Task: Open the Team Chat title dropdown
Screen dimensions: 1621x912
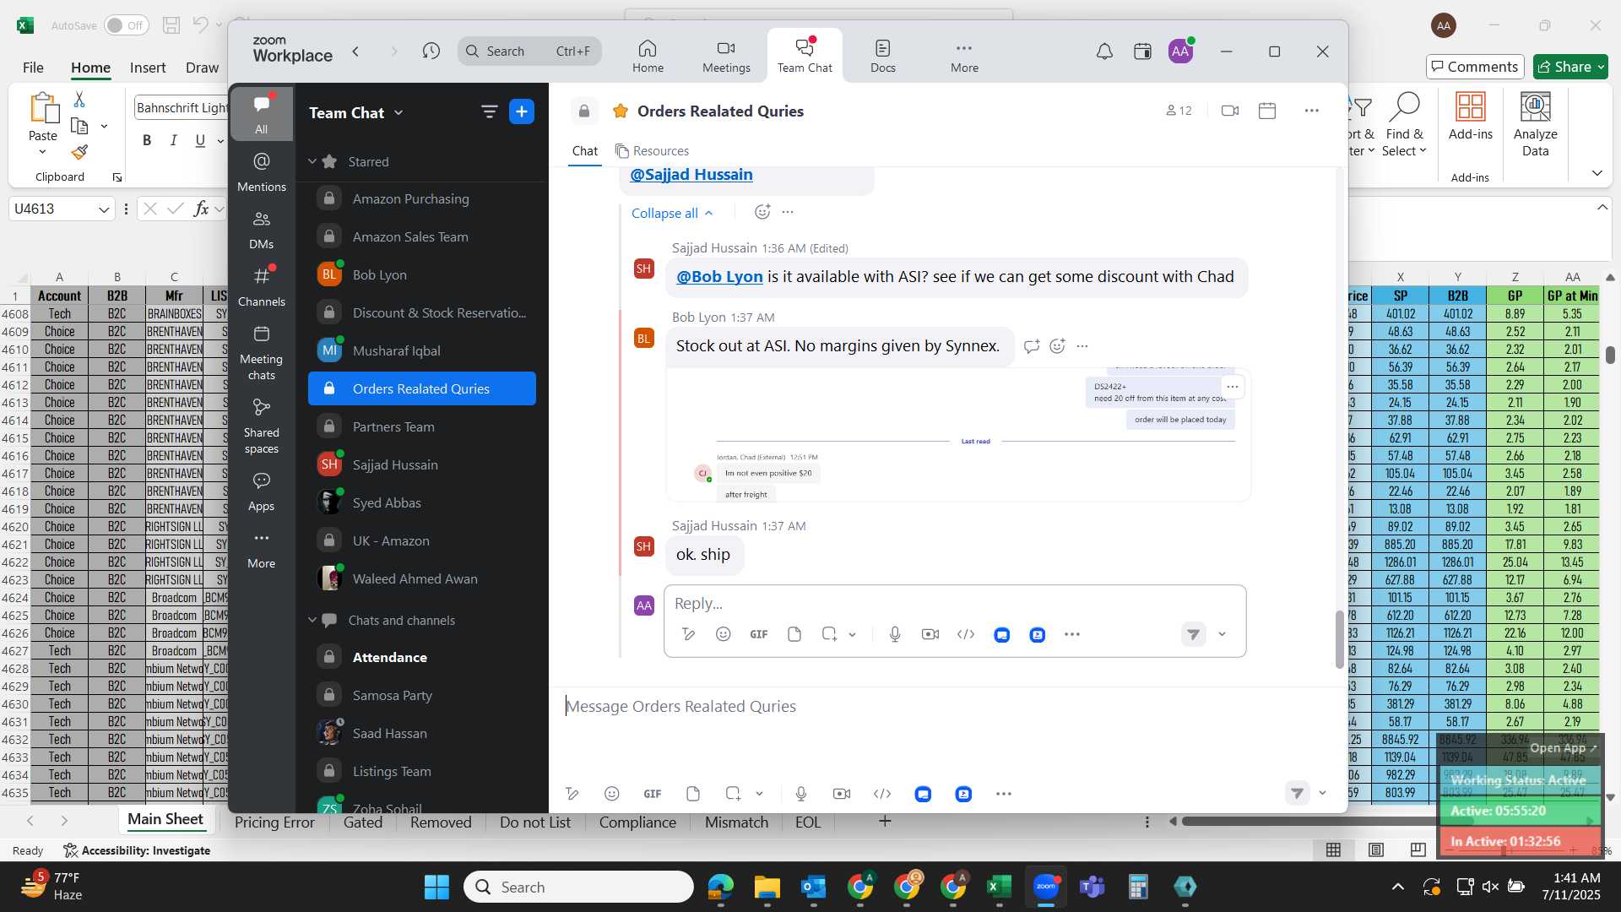Action: [x=398, y=112]
